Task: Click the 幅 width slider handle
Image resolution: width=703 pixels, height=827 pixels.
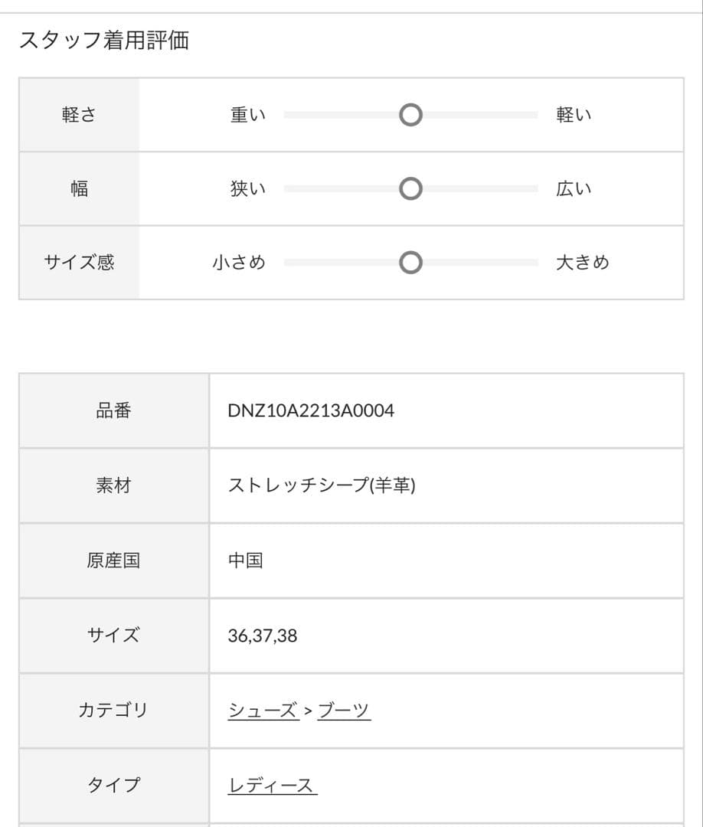Action: [x=410, y=189]
